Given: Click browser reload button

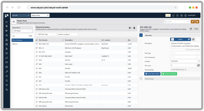Looking at the screenshot, I should click(19, 7).
